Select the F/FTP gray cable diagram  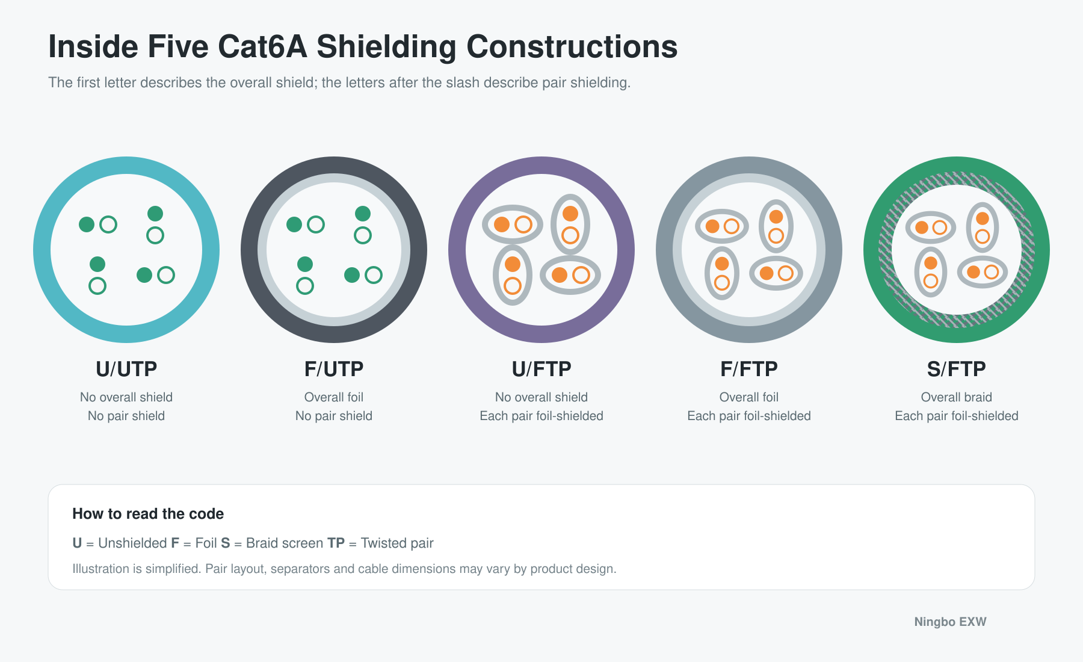tap(749, 250)
